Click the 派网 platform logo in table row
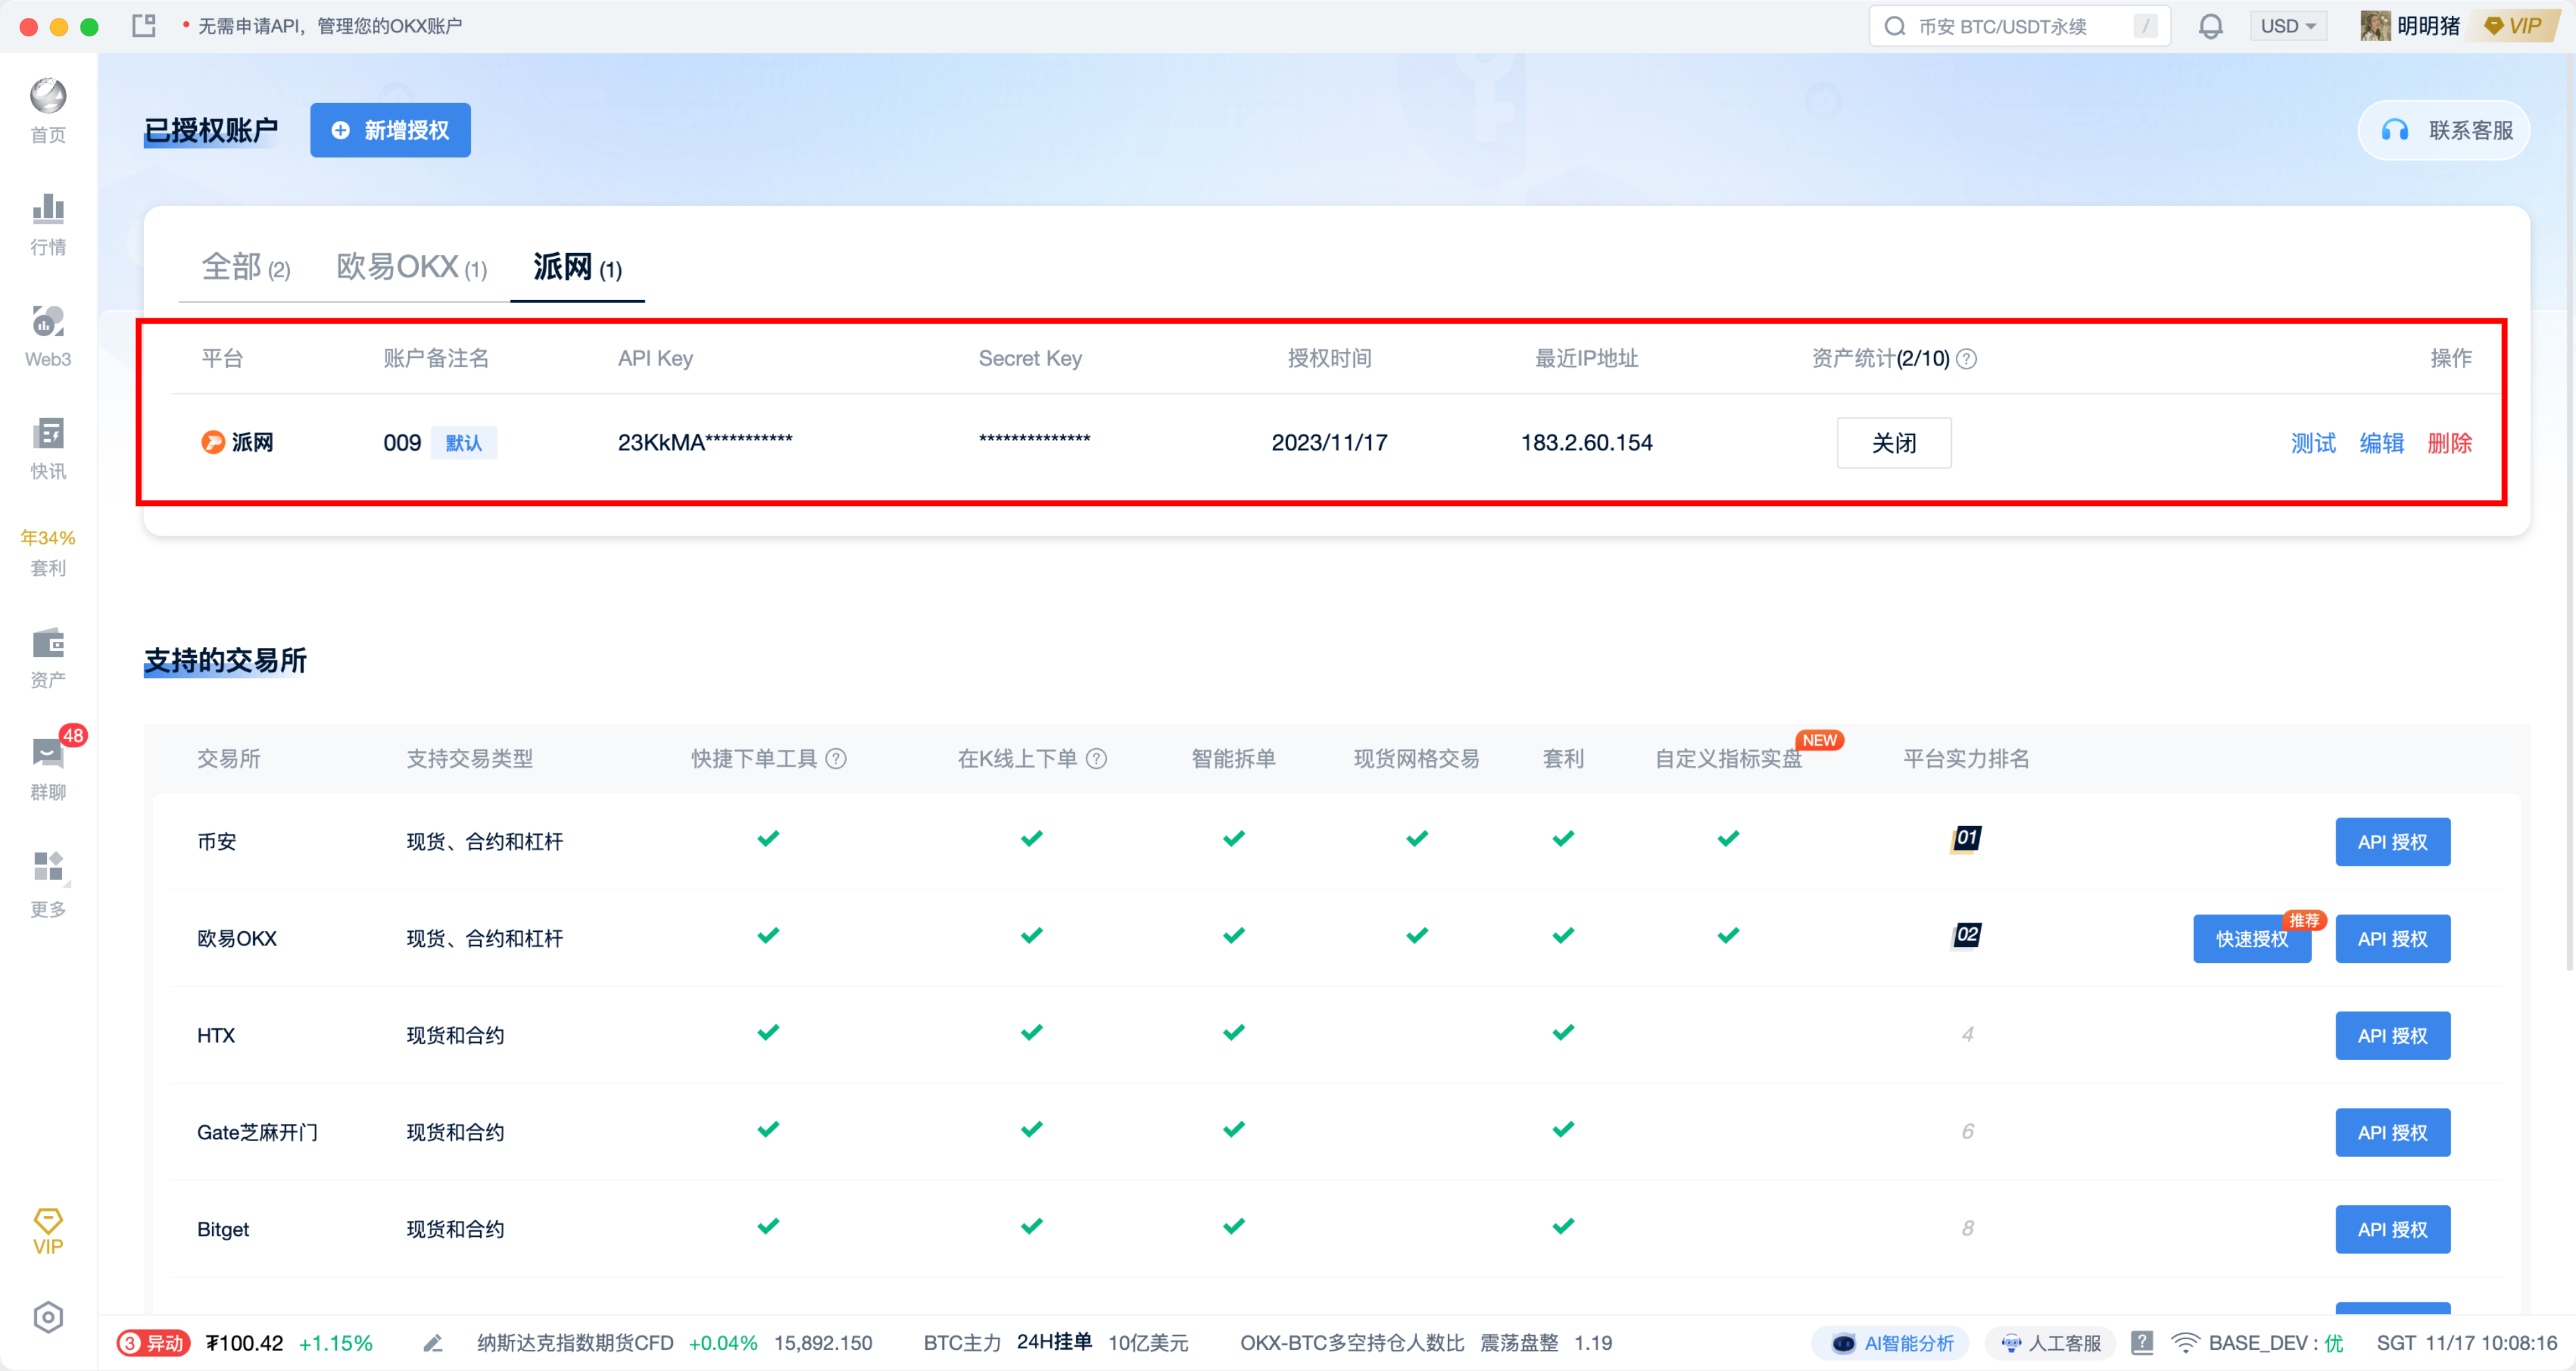 pos(213,442)
